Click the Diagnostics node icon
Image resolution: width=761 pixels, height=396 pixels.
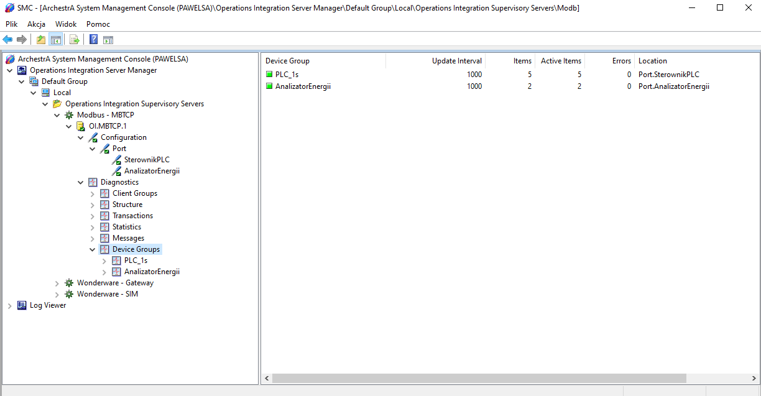point(93,182)
